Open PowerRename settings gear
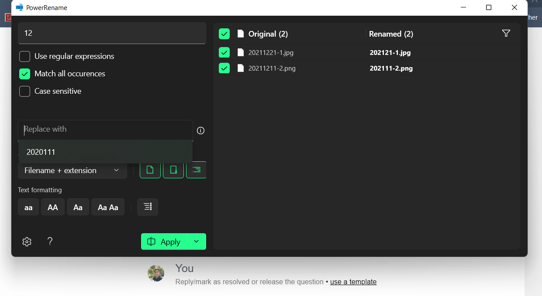 pos(27,242)
